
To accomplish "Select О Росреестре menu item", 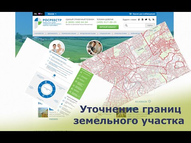I will pos(39,34).
